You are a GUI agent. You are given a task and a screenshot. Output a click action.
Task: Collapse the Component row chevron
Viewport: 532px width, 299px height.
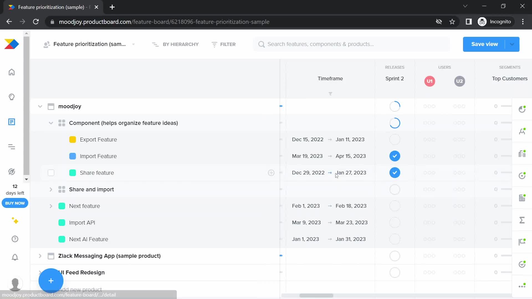[x=51, y=123]
